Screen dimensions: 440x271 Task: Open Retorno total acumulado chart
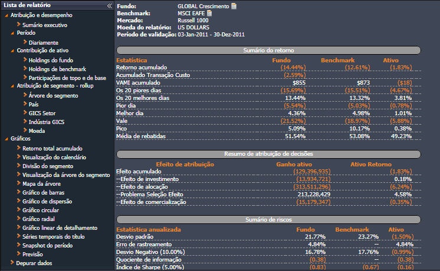(52, 149)
